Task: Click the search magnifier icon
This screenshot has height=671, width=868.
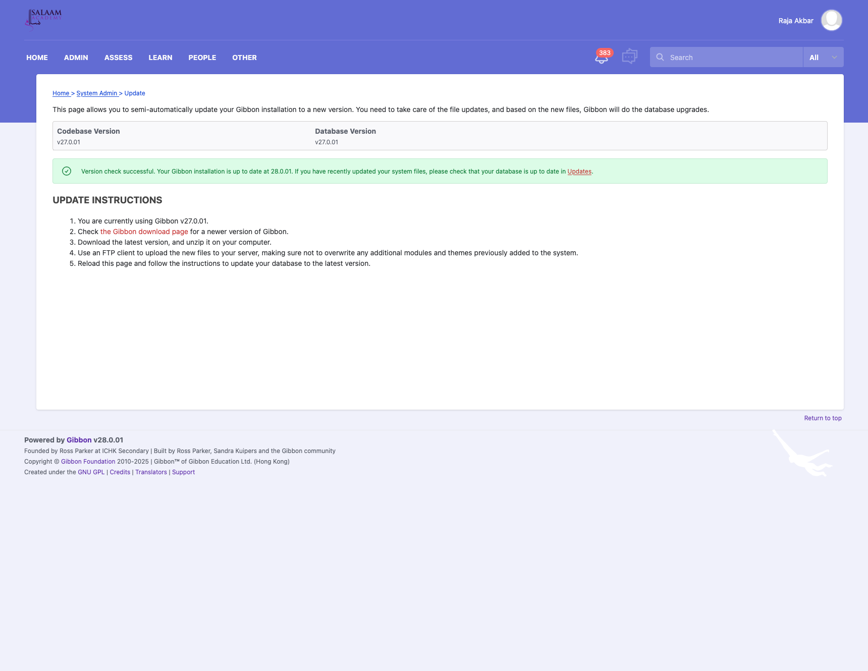Action: point(660,57)
